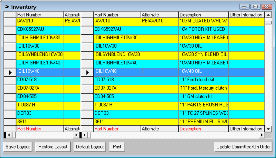The width and height of the screenshot is (276, 158).
Task: Select the 10W30 OIL description cell
Action: coord(204,47)
